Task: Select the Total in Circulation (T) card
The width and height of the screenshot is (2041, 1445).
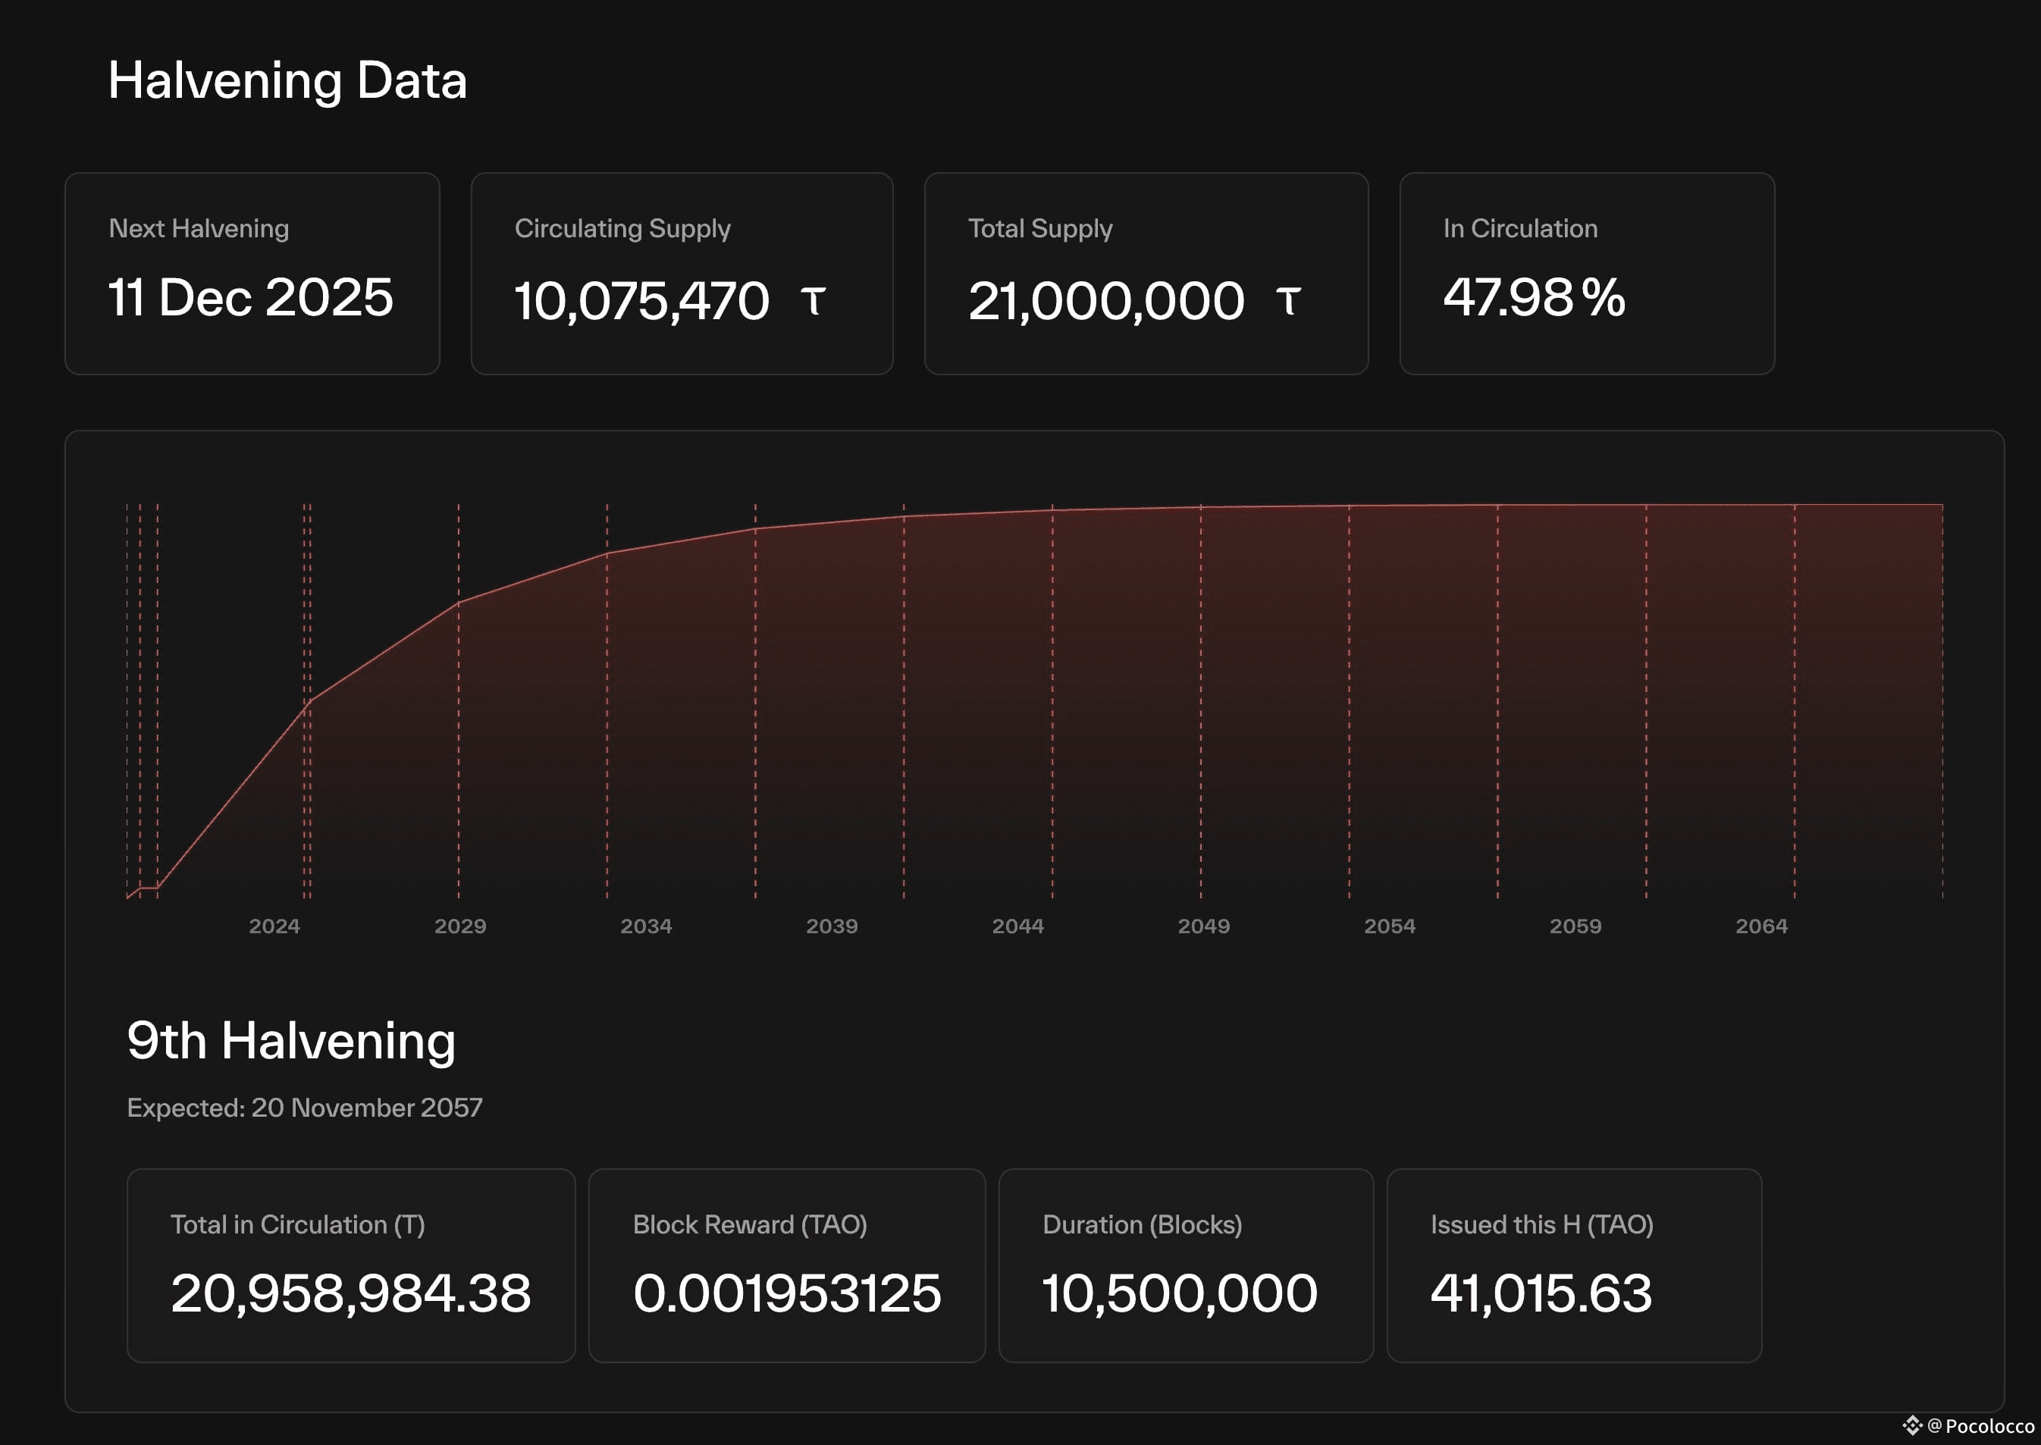Action: [350, 1265]
